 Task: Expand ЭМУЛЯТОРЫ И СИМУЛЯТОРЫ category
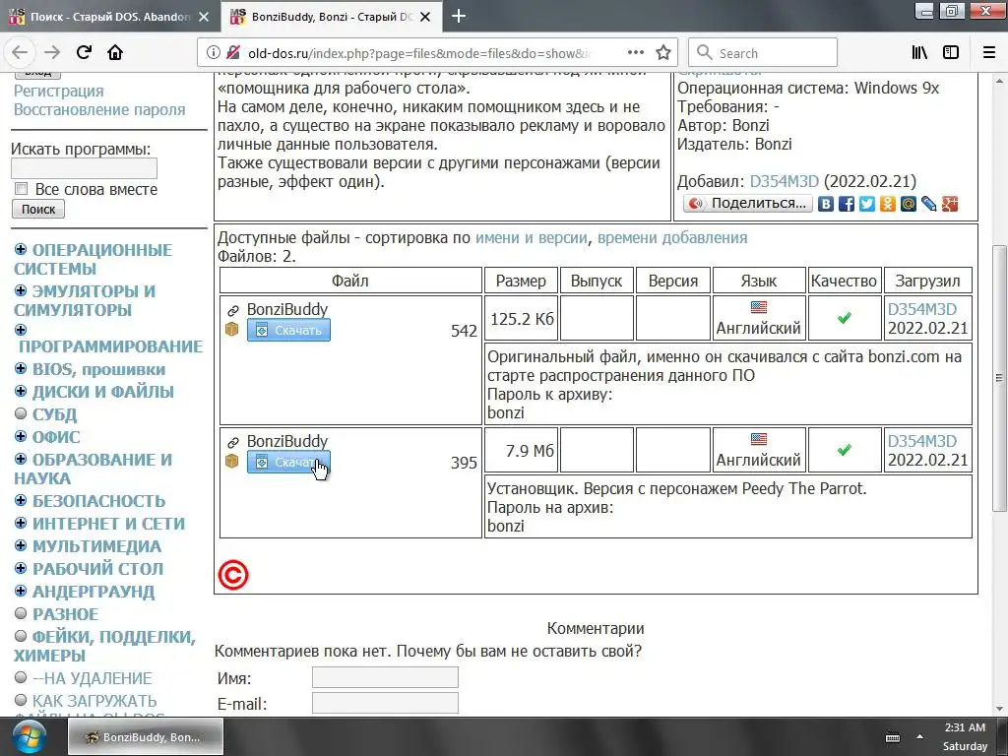click(21, 290)
